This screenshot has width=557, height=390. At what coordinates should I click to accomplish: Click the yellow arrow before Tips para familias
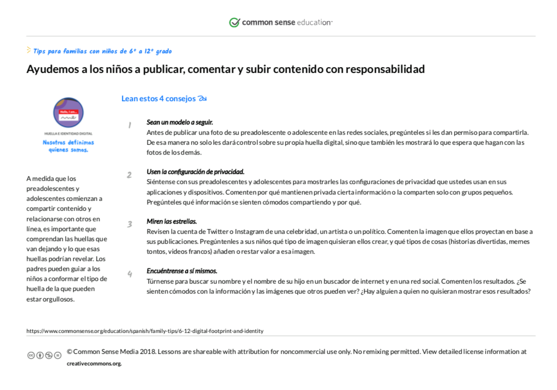[28, 50]
